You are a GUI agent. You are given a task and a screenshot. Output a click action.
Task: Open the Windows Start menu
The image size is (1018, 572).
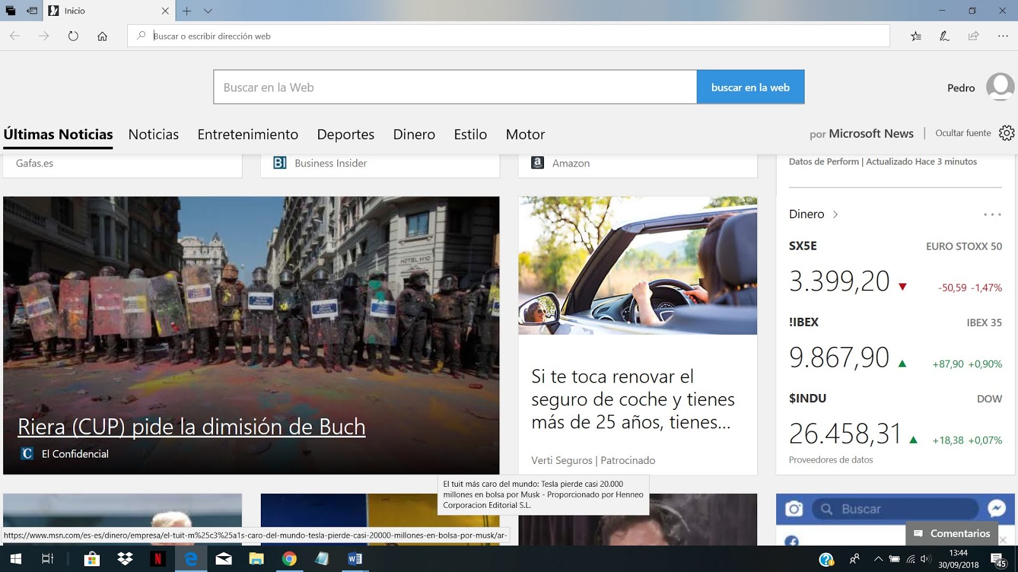[x=16, y=559]
